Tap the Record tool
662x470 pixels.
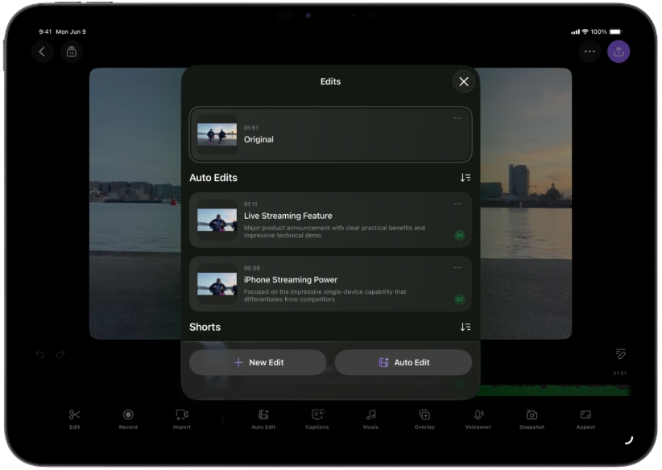click(128, 419)
